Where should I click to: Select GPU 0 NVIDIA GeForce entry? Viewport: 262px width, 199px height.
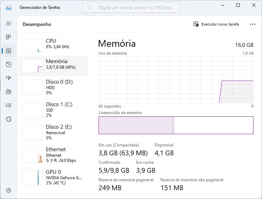click(x=53, y=177)
